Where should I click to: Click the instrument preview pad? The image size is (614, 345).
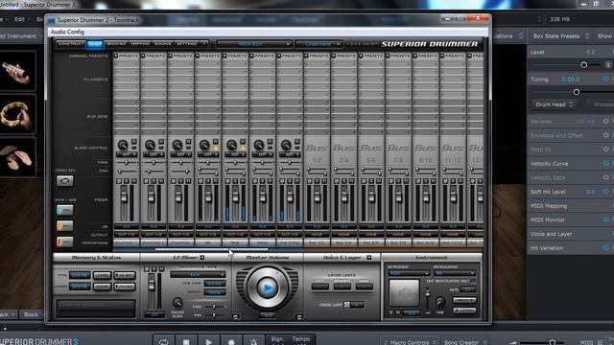pyautogui.click(x=404, y=292)
